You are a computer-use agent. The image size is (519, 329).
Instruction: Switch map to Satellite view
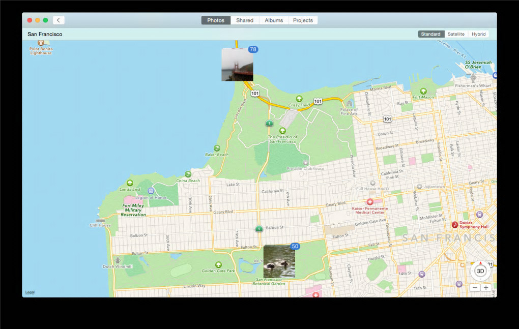pos(456,34)
